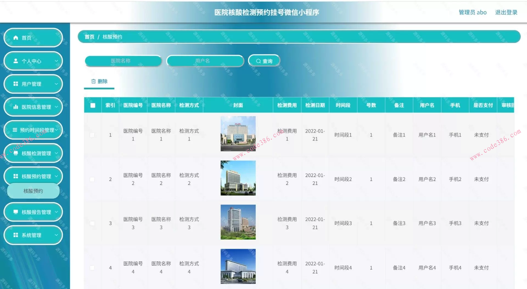Open the hospital cover image in row 1
Image resolution: width=527 pixels, height=289 pixels.
tap(238, 134)
